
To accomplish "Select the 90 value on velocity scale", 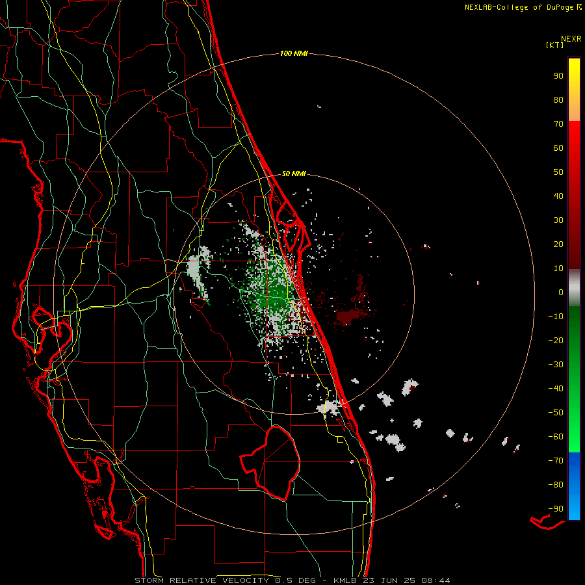I will [558, 76].
